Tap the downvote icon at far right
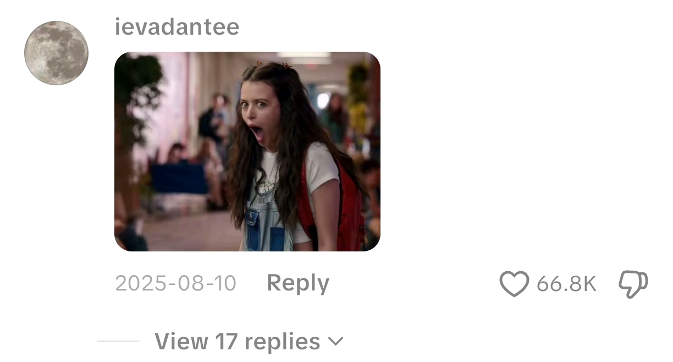 click(633, 284)
